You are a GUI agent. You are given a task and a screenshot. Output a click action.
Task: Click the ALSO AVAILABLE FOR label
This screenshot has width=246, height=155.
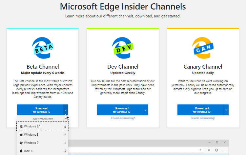[x=43, y=119]
